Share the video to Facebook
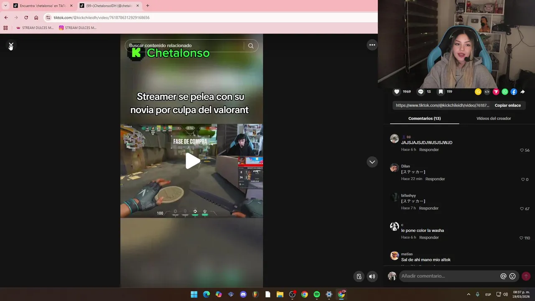Image resolution: width=535 pixels, height=301 pixels. [x=514, y=92]
